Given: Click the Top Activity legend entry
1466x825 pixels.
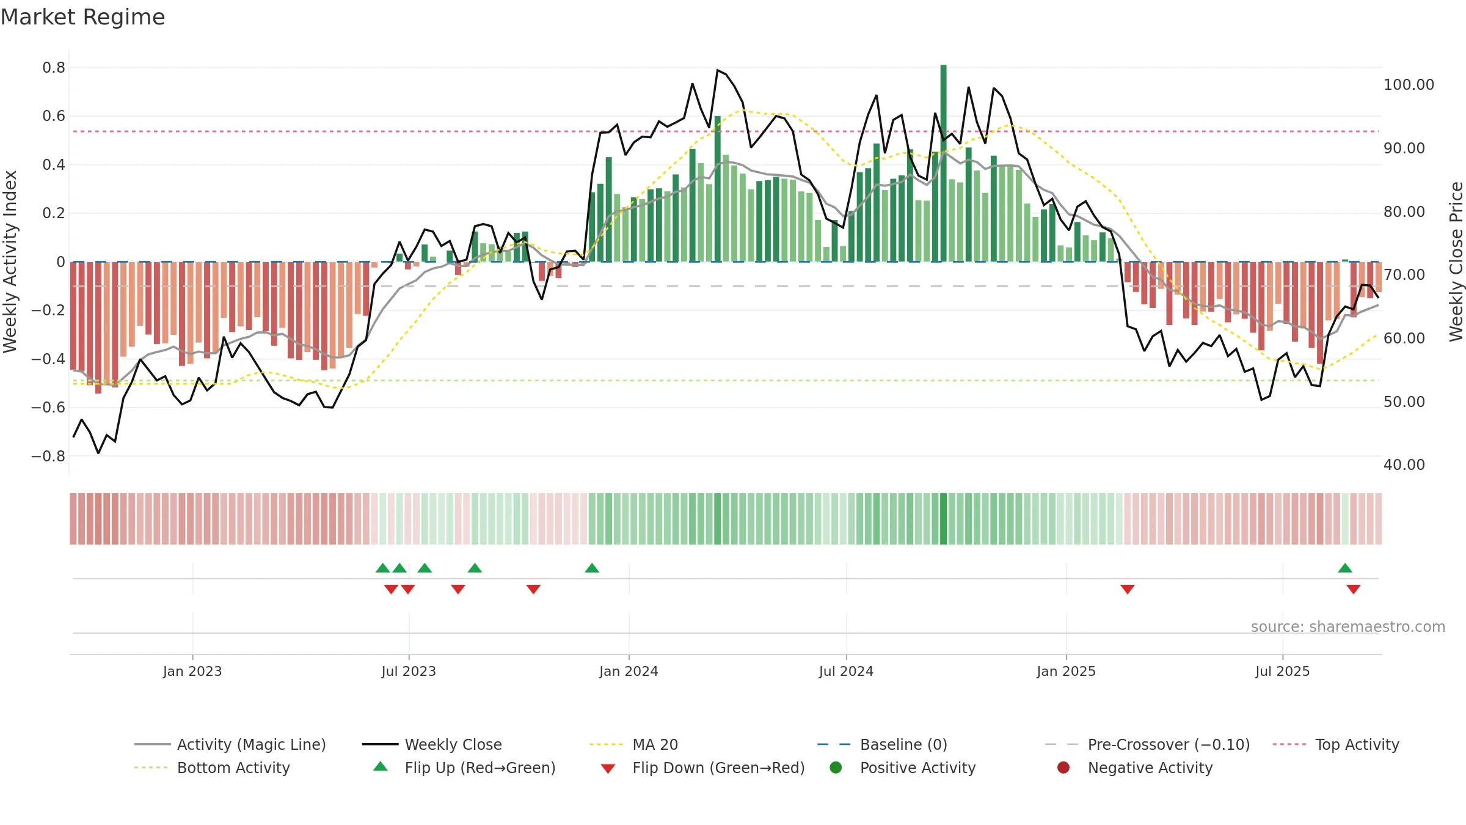Looking at the screenshot, I should pyautogui.click(x=1336, y=744).
